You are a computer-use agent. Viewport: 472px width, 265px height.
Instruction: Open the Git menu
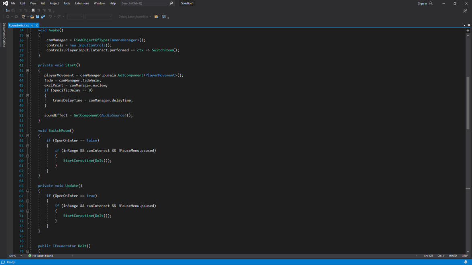point(43,3)
